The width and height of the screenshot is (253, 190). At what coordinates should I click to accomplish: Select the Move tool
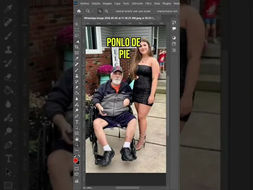[77, 24]
